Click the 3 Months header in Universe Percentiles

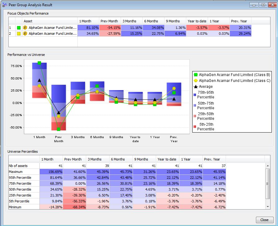[x=98, y=159]
